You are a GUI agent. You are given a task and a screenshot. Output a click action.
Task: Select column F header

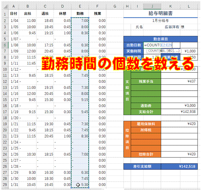click(x=98, y=6)
